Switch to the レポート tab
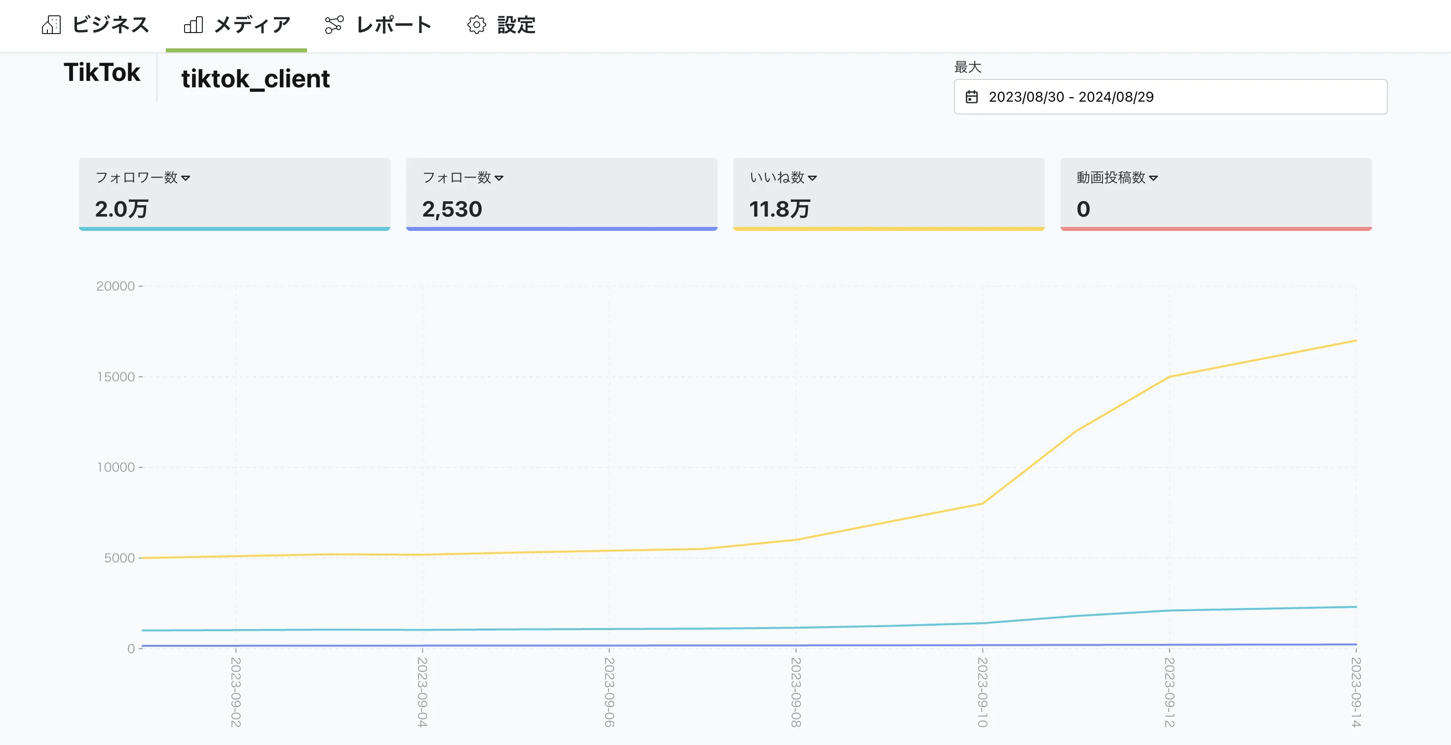Viewport: 1451px width, 745px height. pyautogui.click(x=394, y=25)
